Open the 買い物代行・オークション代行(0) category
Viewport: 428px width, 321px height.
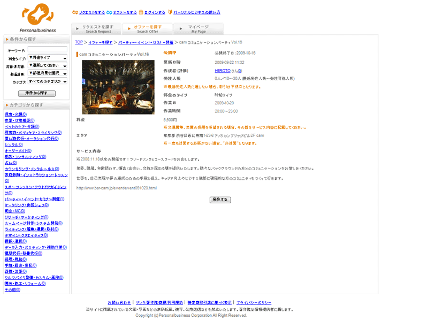click(32, 139)
